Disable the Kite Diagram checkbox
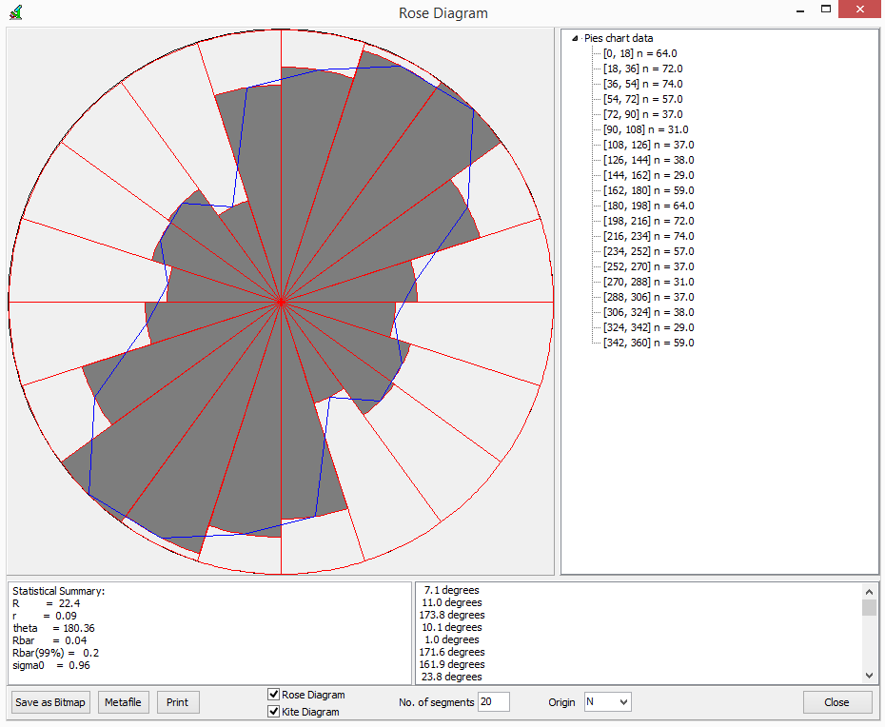 [273, 711]
